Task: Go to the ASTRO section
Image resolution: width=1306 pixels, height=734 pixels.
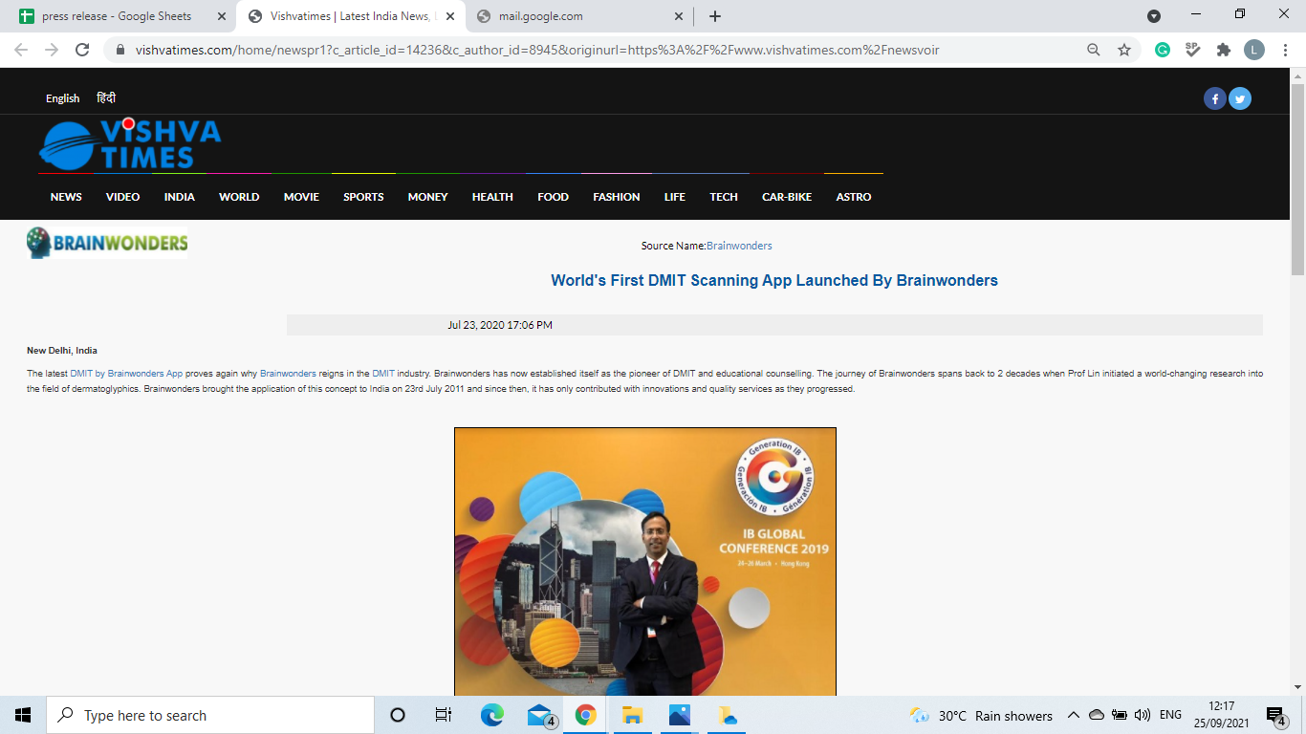Action: coord(854,197)
